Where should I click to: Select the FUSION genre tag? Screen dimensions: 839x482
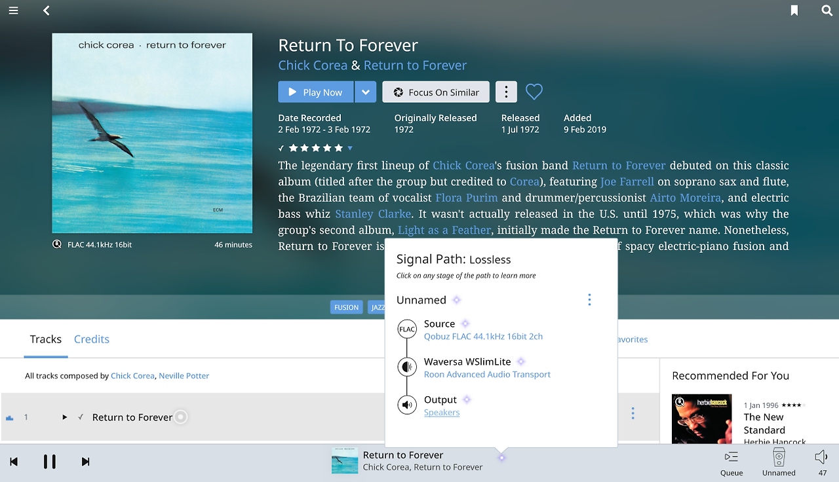(346, 307)
